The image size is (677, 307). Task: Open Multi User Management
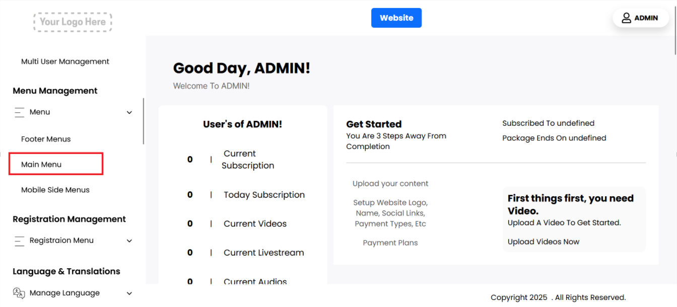pos(65,61)
